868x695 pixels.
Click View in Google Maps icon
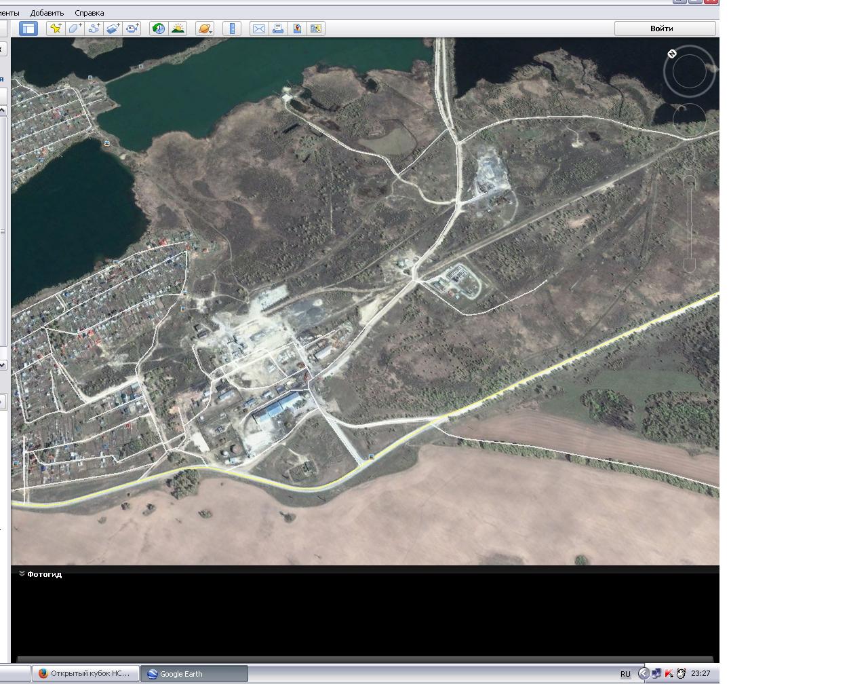coord(297,29)
